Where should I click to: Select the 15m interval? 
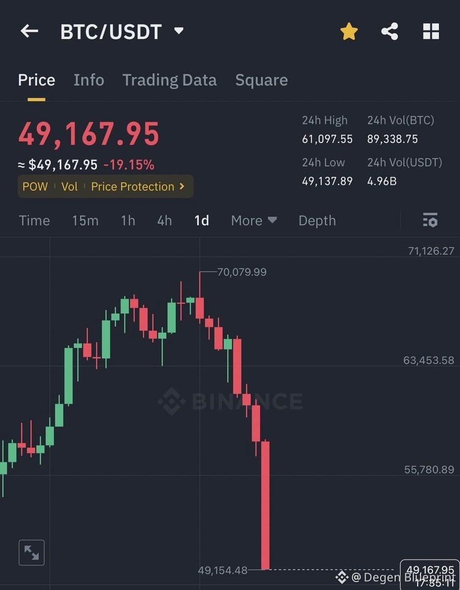pos(85,221)
